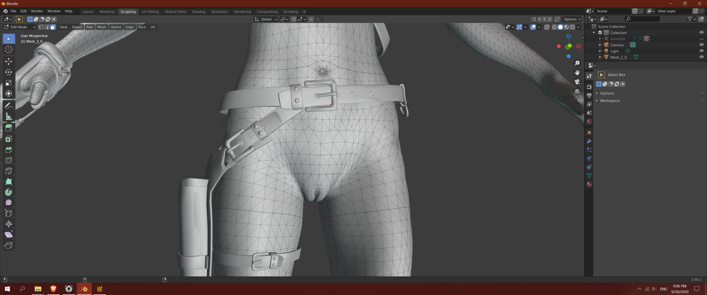Switch to the UV Editing workspace tab
The image size is (707, 295).
(x=150, y=12)
